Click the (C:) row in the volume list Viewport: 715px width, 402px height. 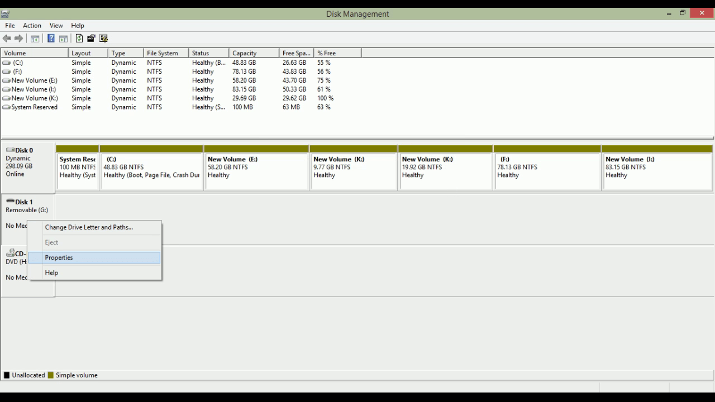[x=34, y=63]
